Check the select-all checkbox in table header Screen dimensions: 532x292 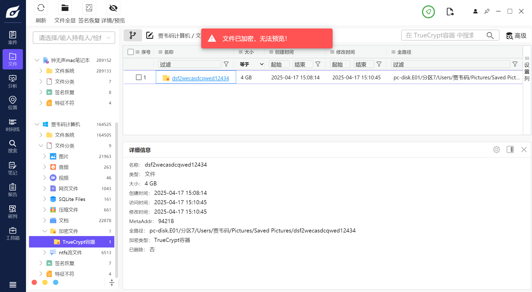[x=131, y=52]
